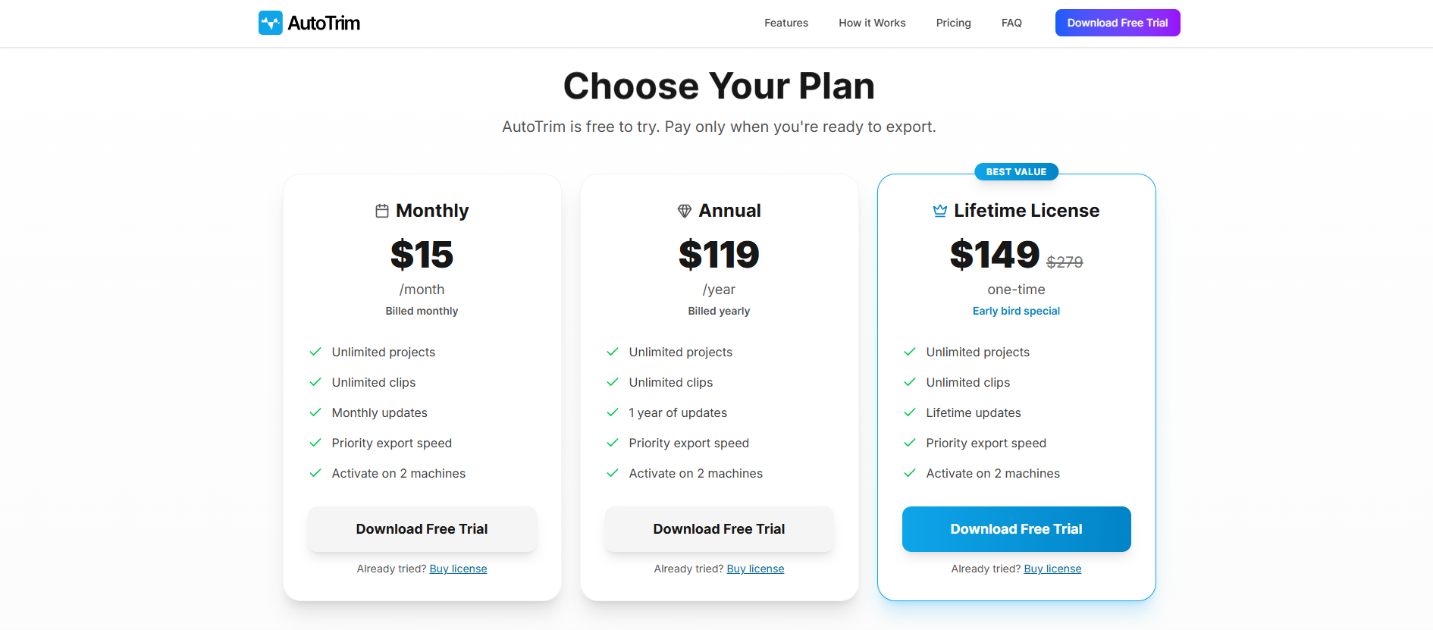The image size is (1433, 630).
Task: Select the crown icon on Lifetime License
Action: tap(939, 211)
